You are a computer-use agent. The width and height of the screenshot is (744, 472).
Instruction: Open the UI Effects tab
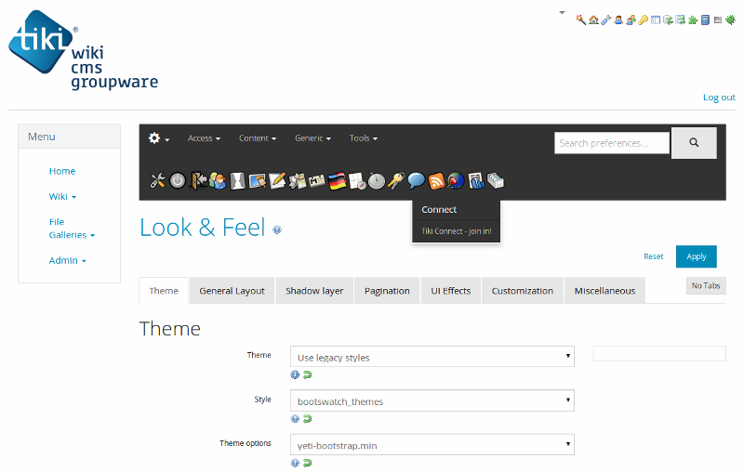(x=451, y=291)
